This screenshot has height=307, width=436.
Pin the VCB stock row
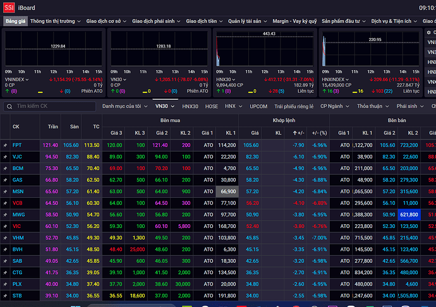pos(5,203)
